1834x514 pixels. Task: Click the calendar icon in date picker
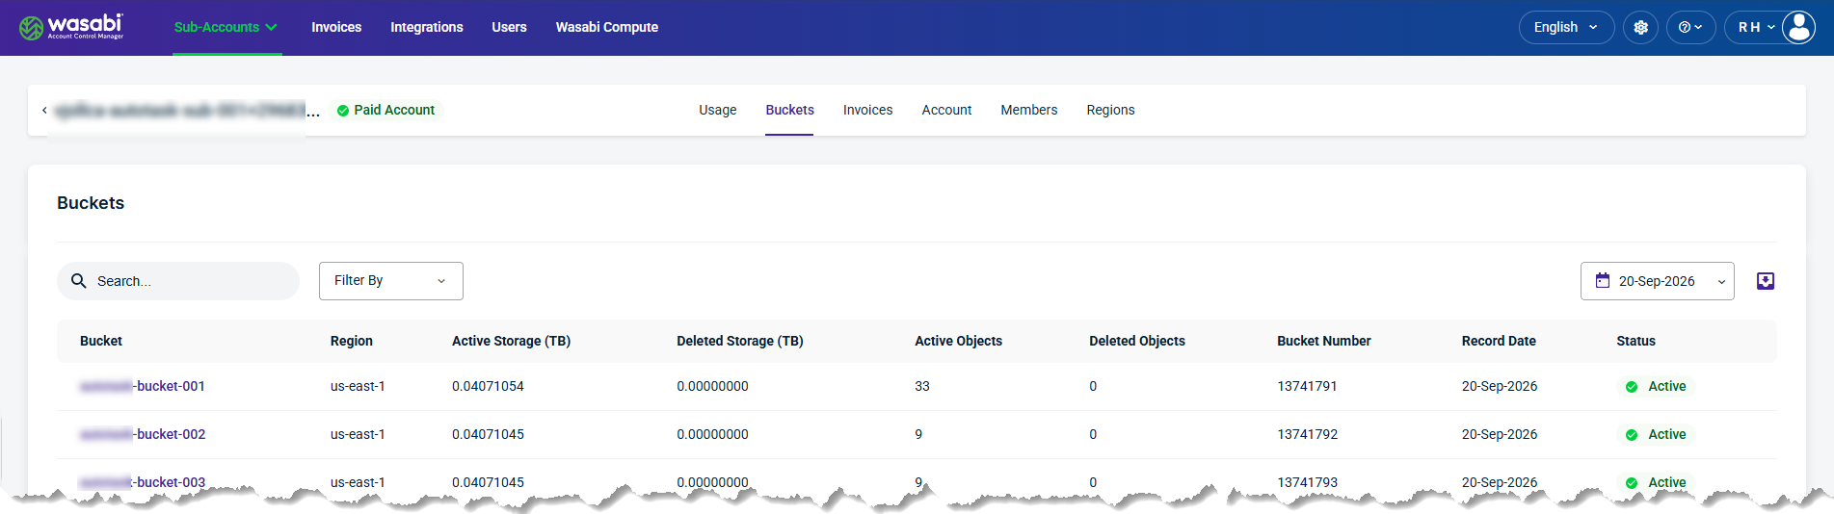[x=1602, y=280]
